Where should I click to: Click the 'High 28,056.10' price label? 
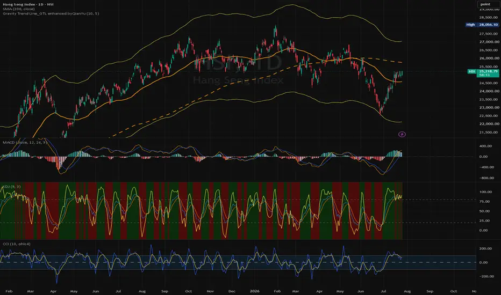(x=482, y=25)
